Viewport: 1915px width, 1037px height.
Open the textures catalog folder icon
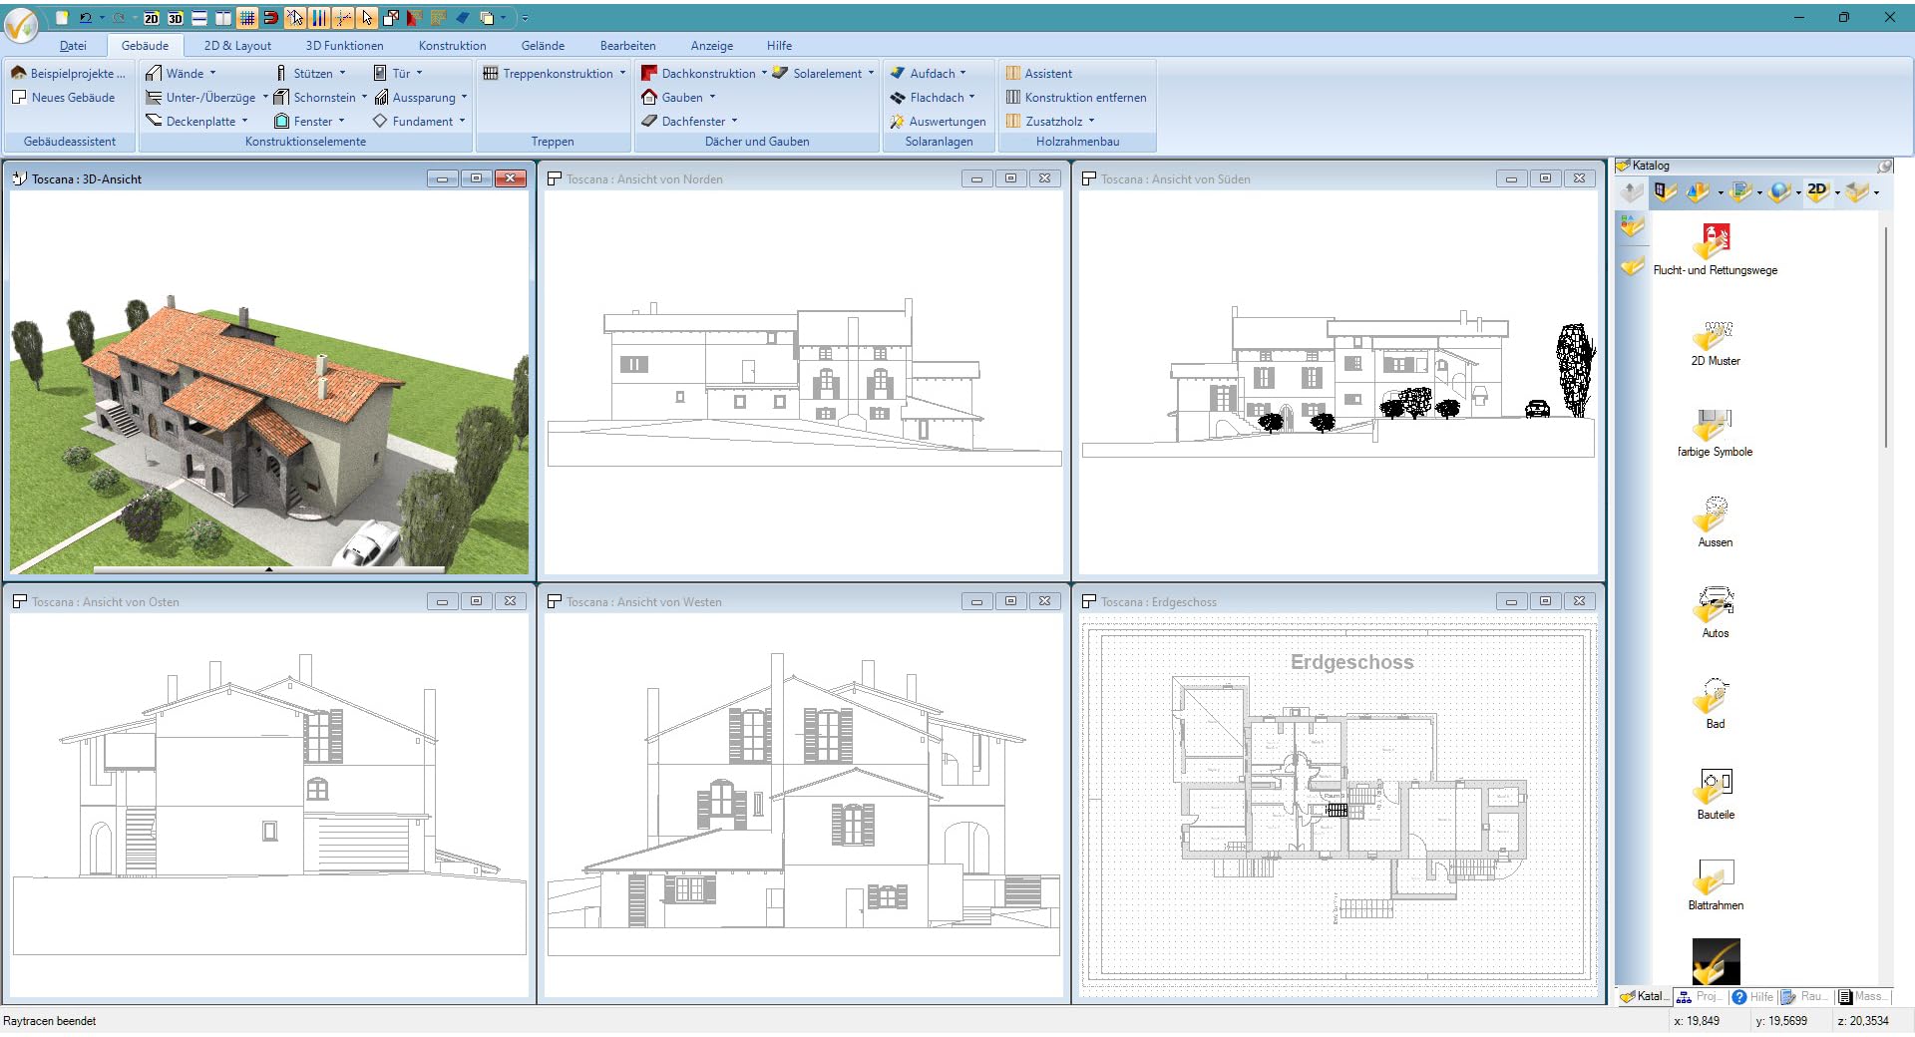[x=1740, y=192]
